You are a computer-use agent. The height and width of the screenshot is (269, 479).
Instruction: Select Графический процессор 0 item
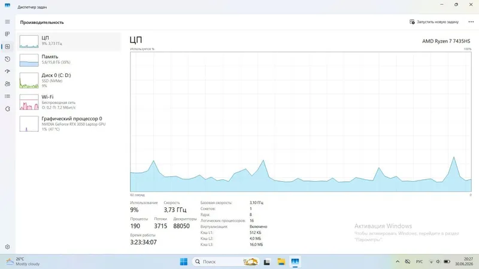[x=69, y=124]
